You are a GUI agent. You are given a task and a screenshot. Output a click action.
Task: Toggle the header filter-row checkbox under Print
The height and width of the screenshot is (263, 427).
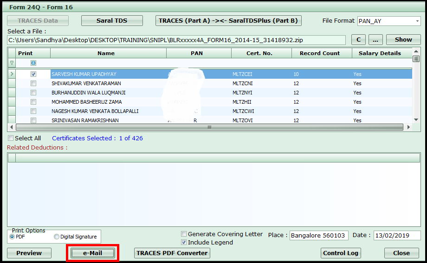33,63
